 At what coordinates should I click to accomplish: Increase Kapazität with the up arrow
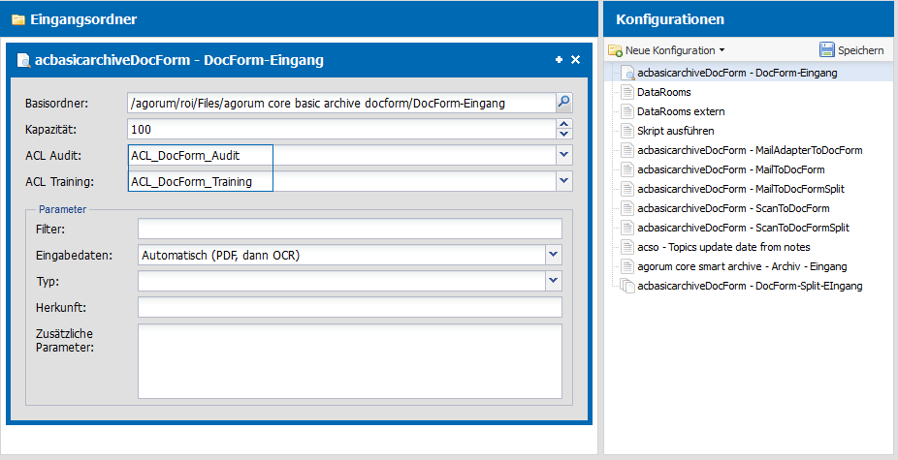tap(564, 124)
